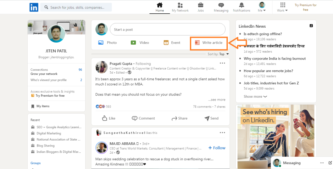Screen dimensions: 333x169
Task: Click the LinkedIn logo
Action: (34, 7)
